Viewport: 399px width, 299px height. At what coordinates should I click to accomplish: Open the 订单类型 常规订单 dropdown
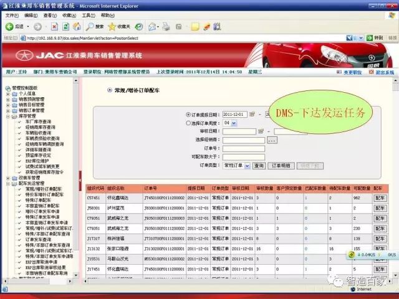coord(247,166)
